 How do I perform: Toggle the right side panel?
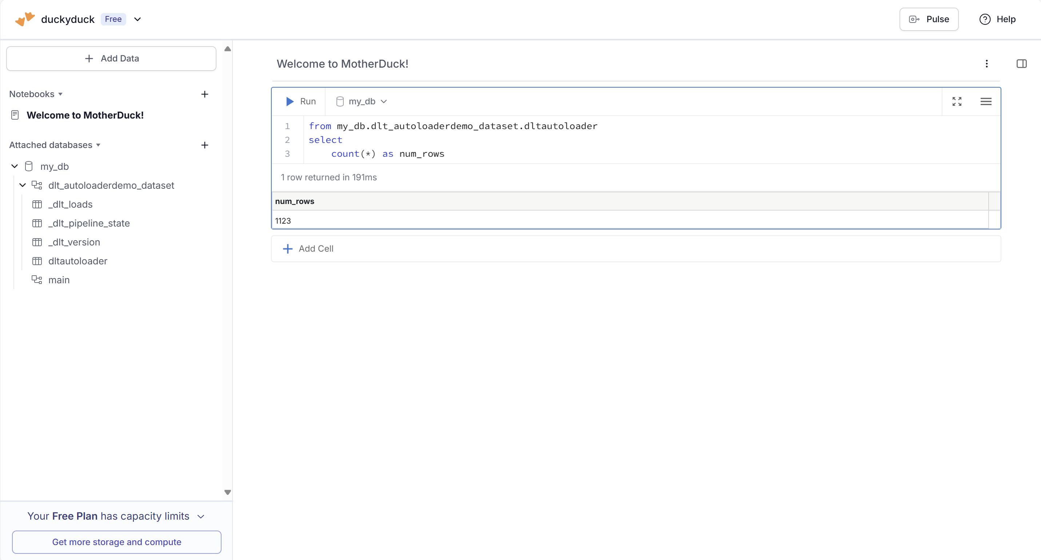[1022, 63]
